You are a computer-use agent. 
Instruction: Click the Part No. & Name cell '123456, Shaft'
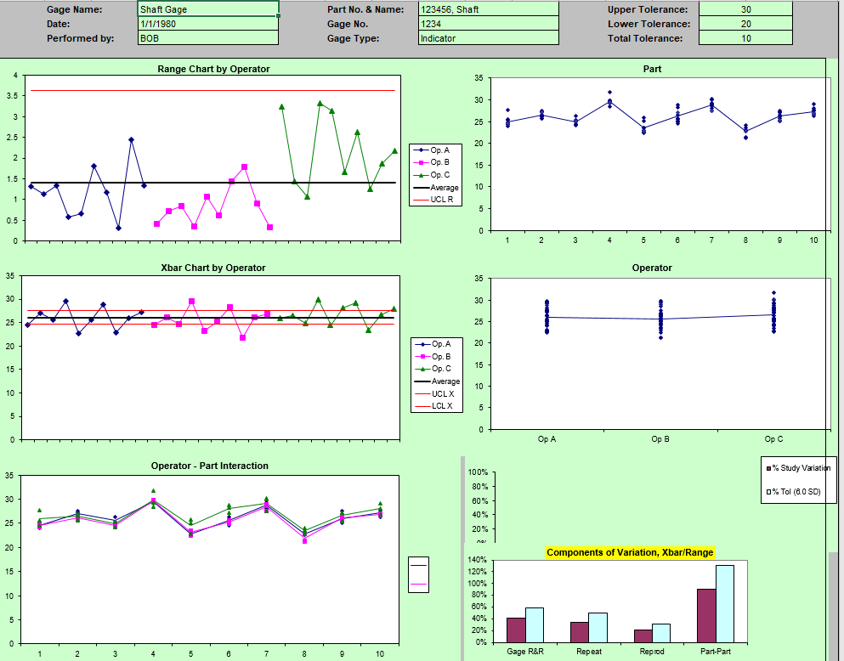coord(488,9)
